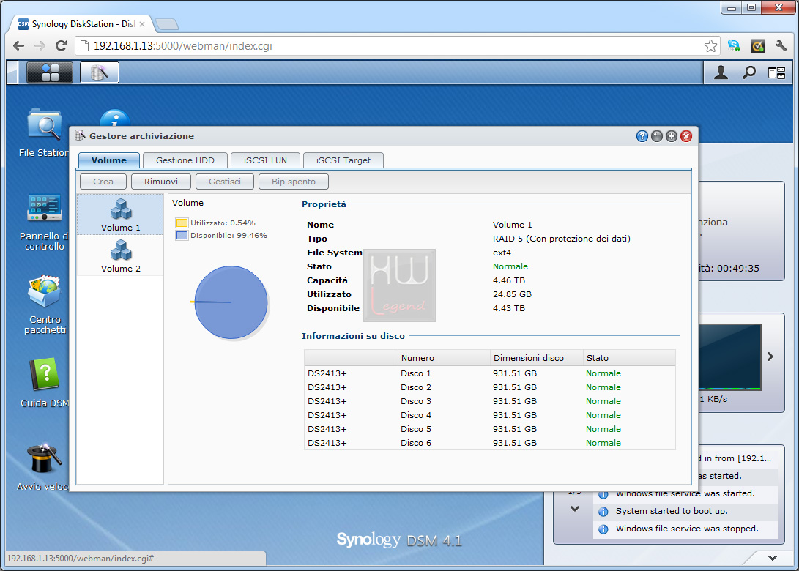Click the 24.85 GB used value

coord(512,294)
